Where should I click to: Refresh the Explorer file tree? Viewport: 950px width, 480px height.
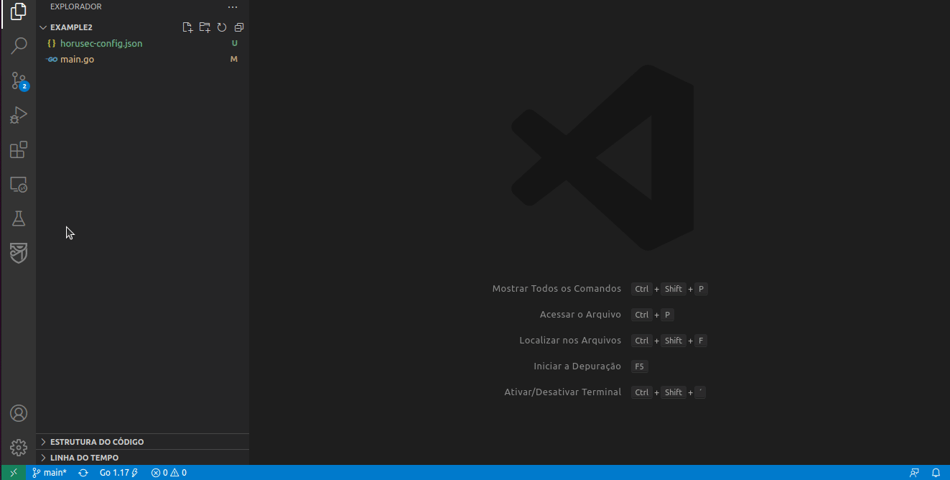coord(222,27)
